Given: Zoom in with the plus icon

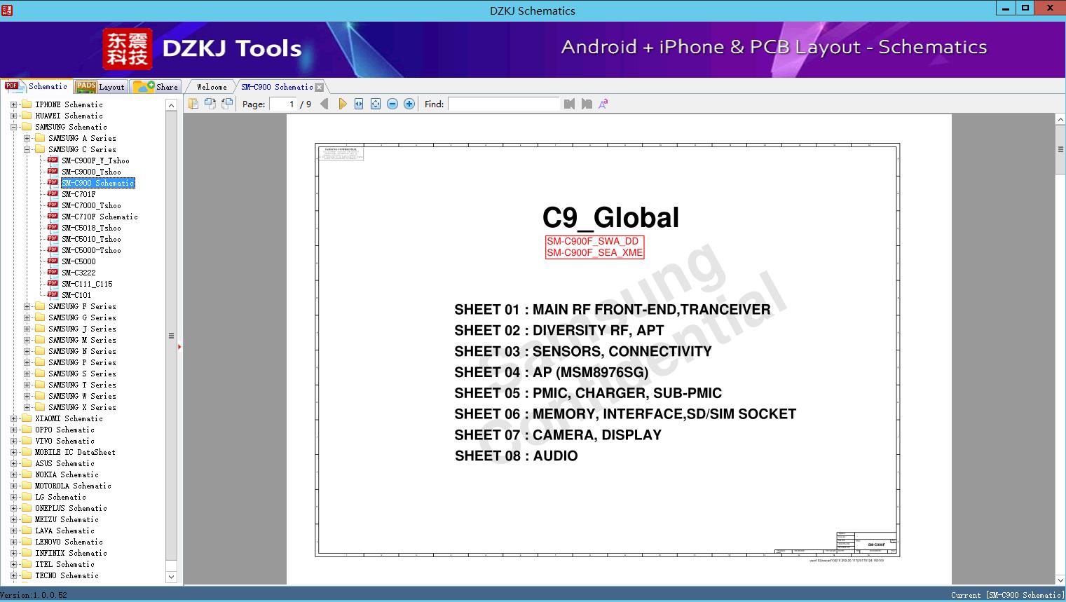Looking at the screenshot, I should tap(409, 104).
